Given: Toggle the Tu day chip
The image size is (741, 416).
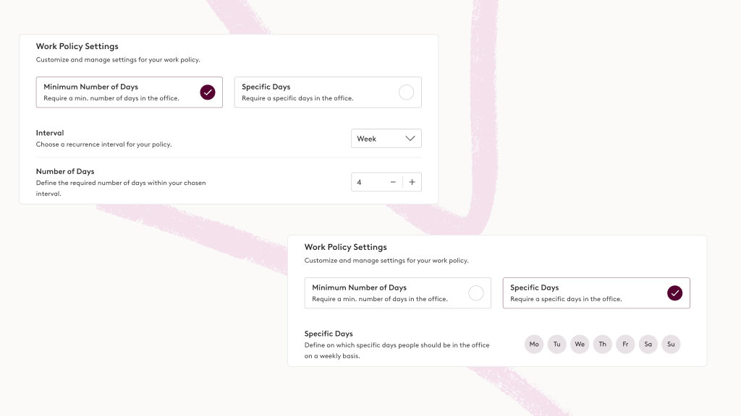Looking at the screenshot, I should click(x=556, y=344).
